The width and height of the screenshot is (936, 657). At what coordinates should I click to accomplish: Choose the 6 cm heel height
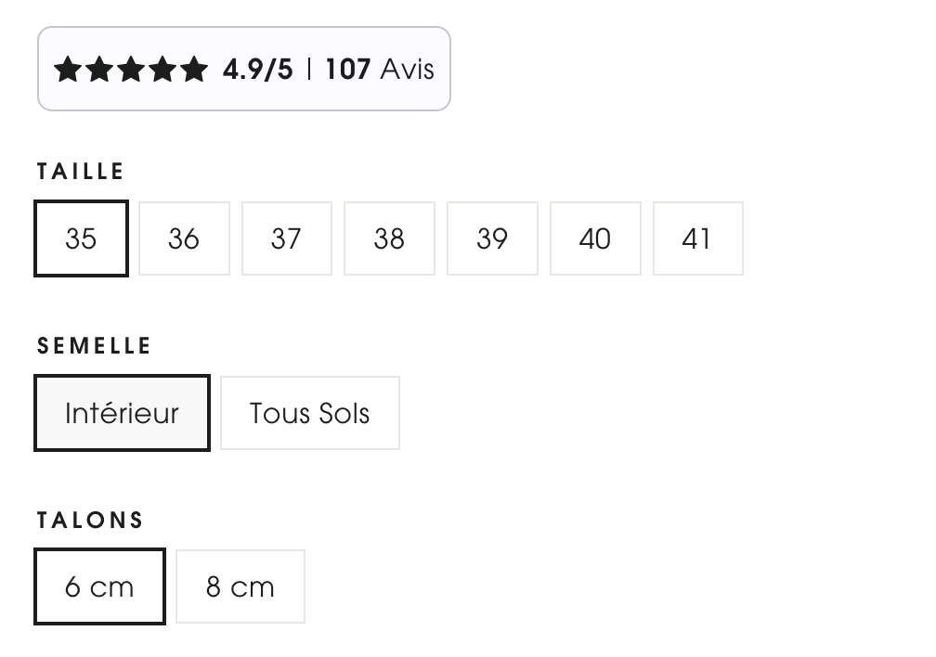(x=99, y=586)
